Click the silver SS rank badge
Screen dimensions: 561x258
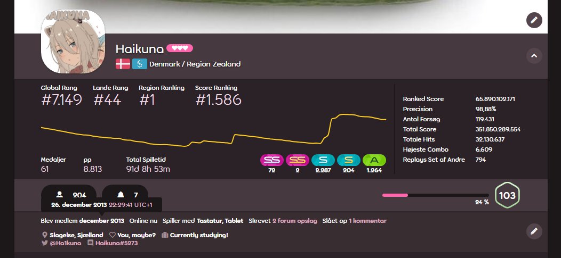tap(271, 160)
